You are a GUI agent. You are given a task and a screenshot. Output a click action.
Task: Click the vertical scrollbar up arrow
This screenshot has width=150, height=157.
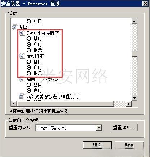click(134, 21)
